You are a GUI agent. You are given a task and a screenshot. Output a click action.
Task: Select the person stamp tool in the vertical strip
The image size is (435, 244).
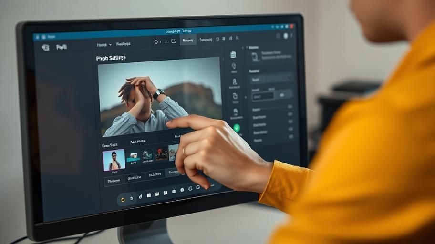234,81
